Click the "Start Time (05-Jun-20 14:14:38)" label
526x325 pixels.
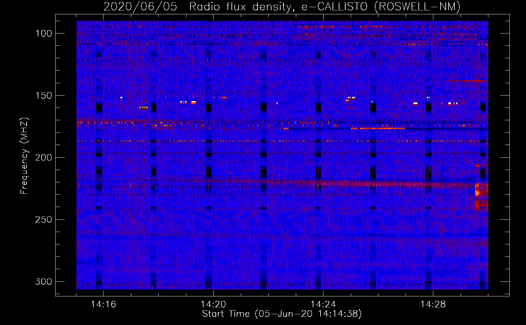pyautogui.click(x=282, y=314)
